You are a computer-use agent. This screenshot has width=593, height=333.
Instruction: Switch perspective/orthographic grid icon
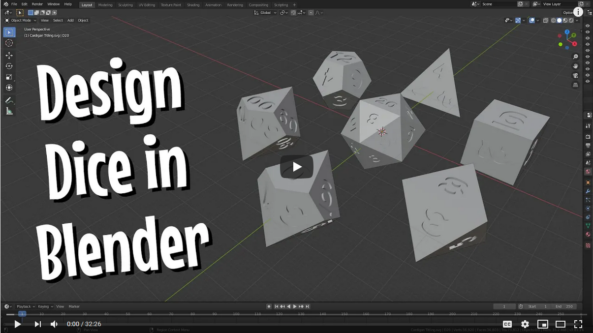(575, 85)
